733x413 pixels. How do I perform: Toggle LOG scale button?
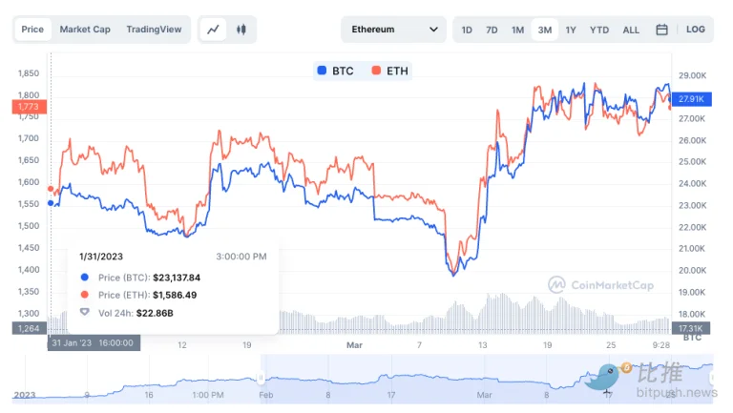click(x=696, y=30)
